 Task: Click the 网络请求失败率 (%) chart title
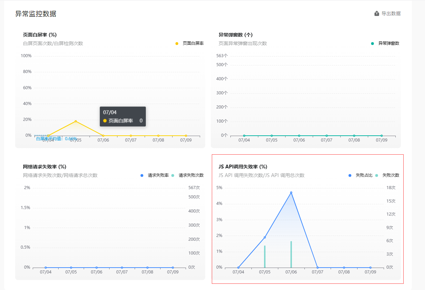[44, 167]
